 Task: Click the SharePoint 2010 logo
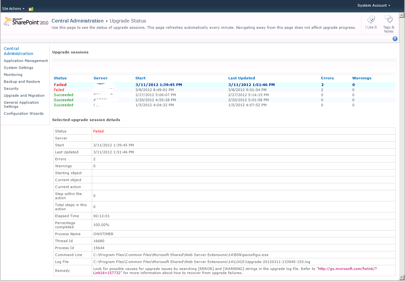26,21
